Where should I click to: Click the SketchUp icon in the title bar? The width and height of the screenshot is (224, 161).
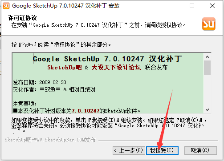coord(6,6)
